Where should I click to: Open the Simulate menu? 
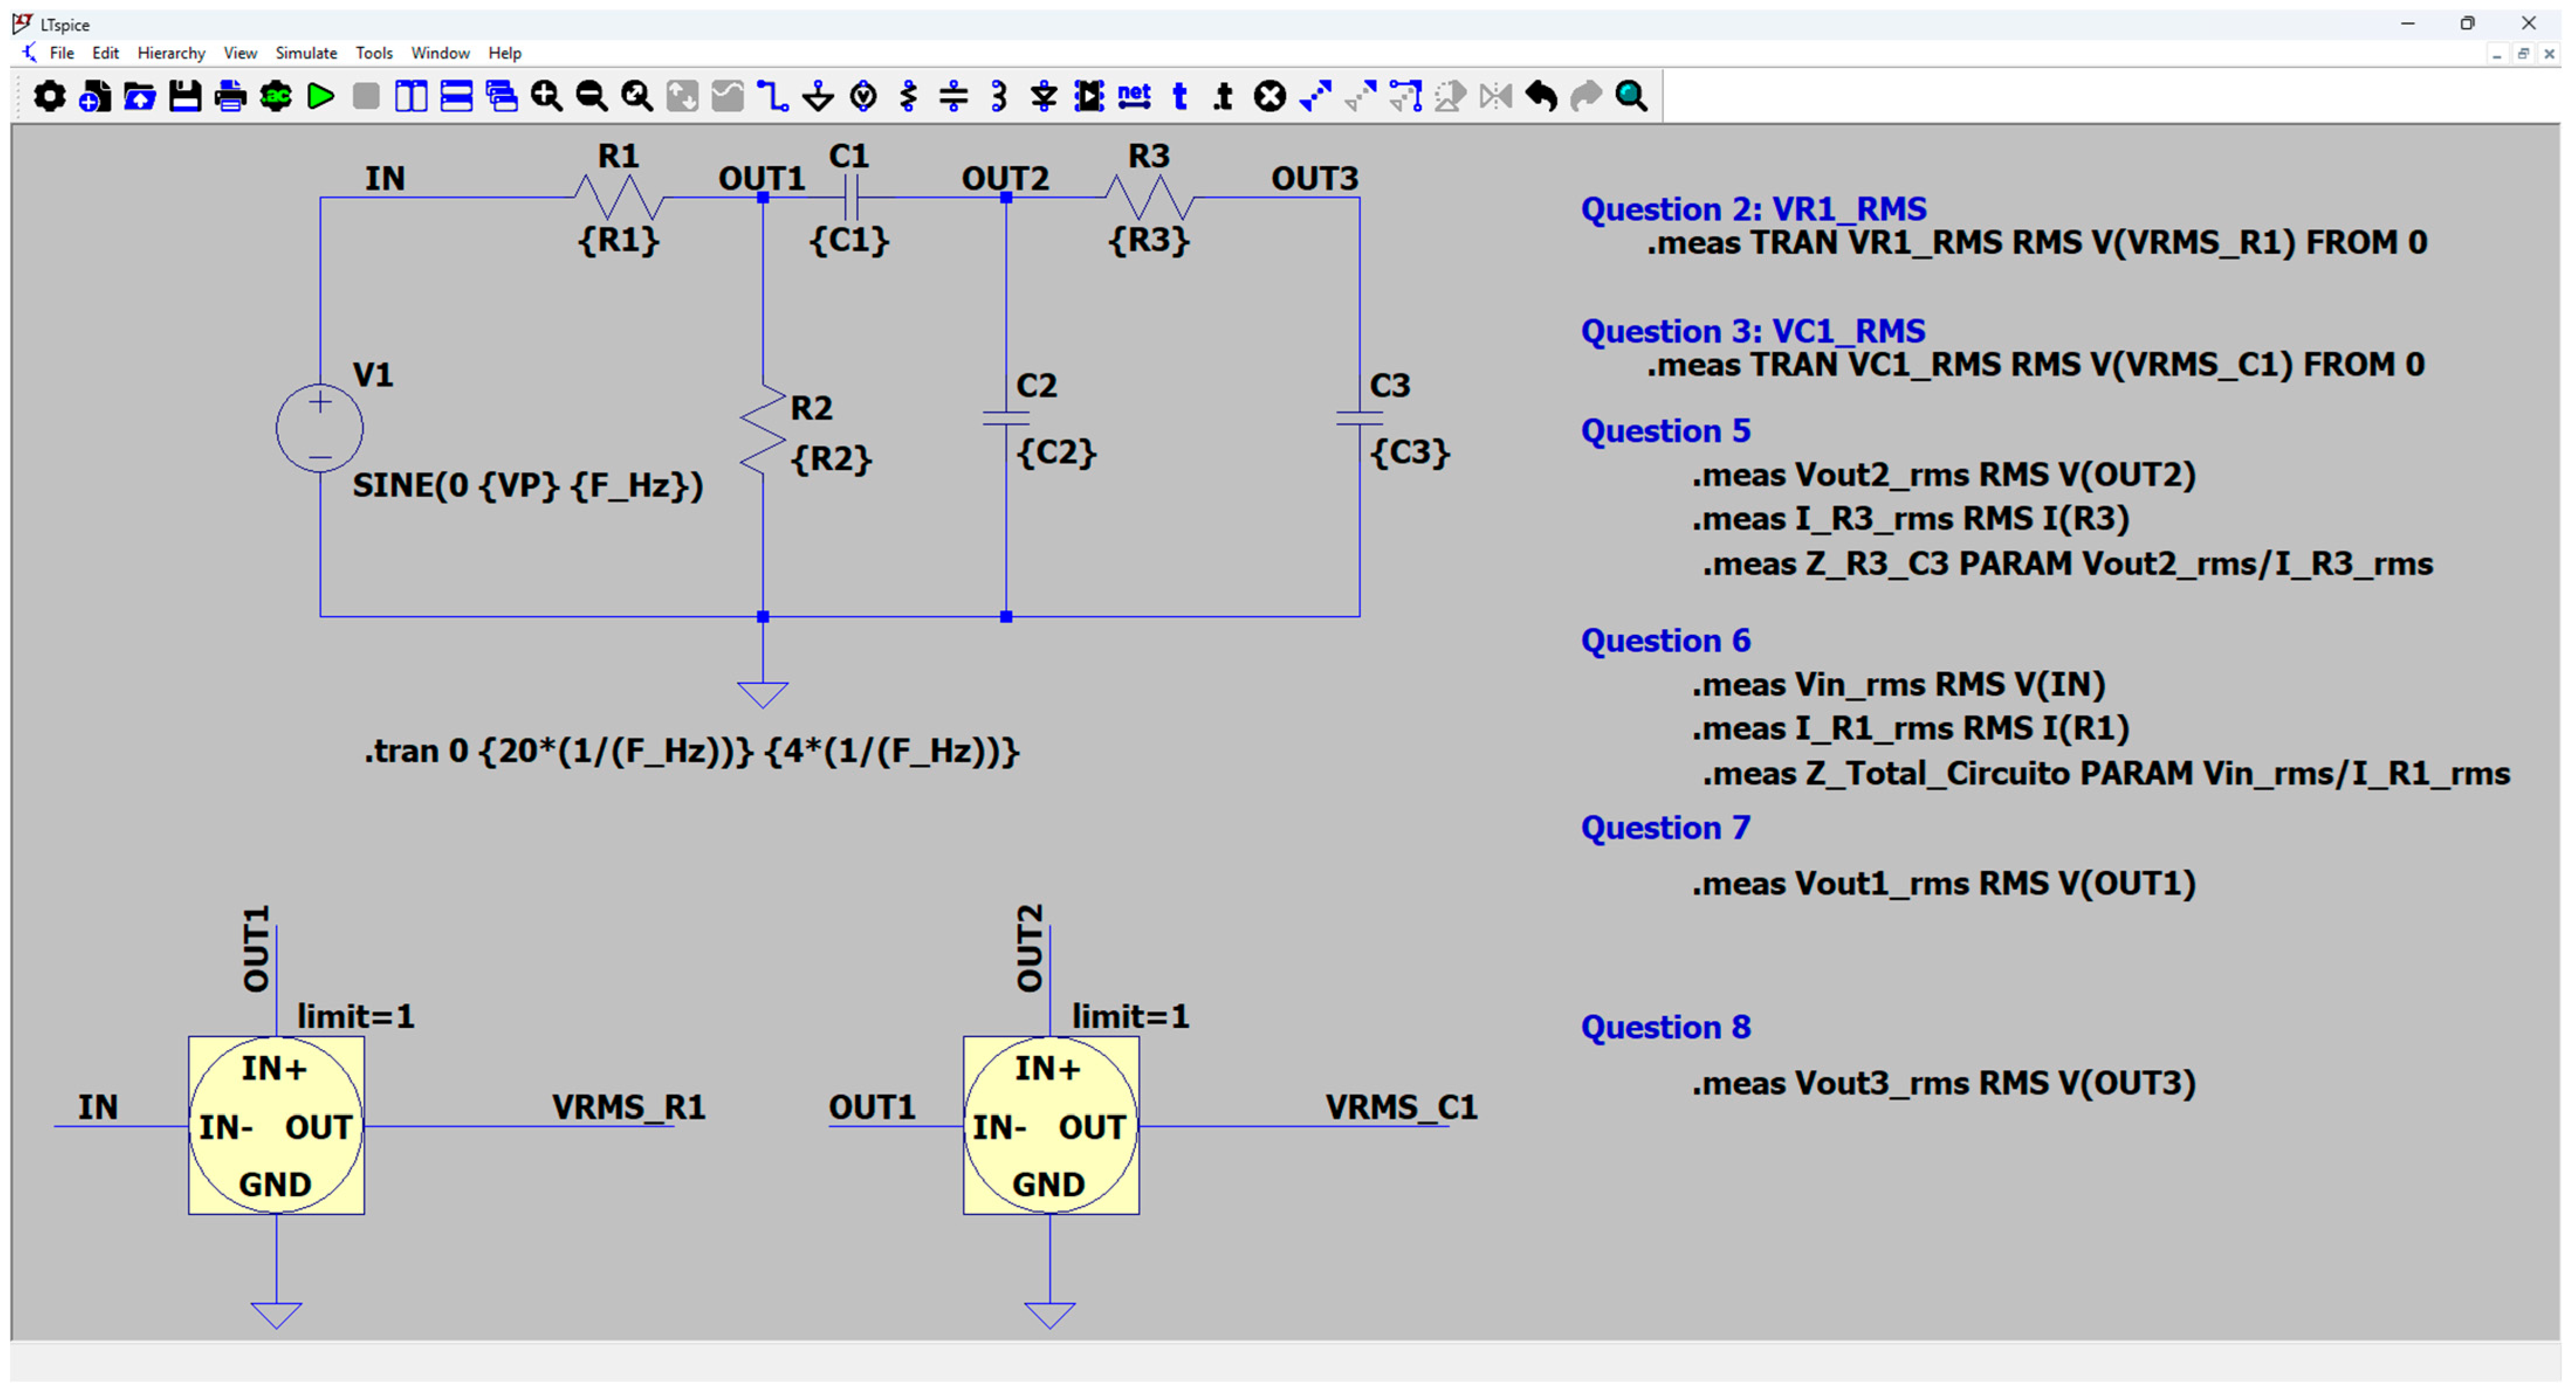point(306,53)
